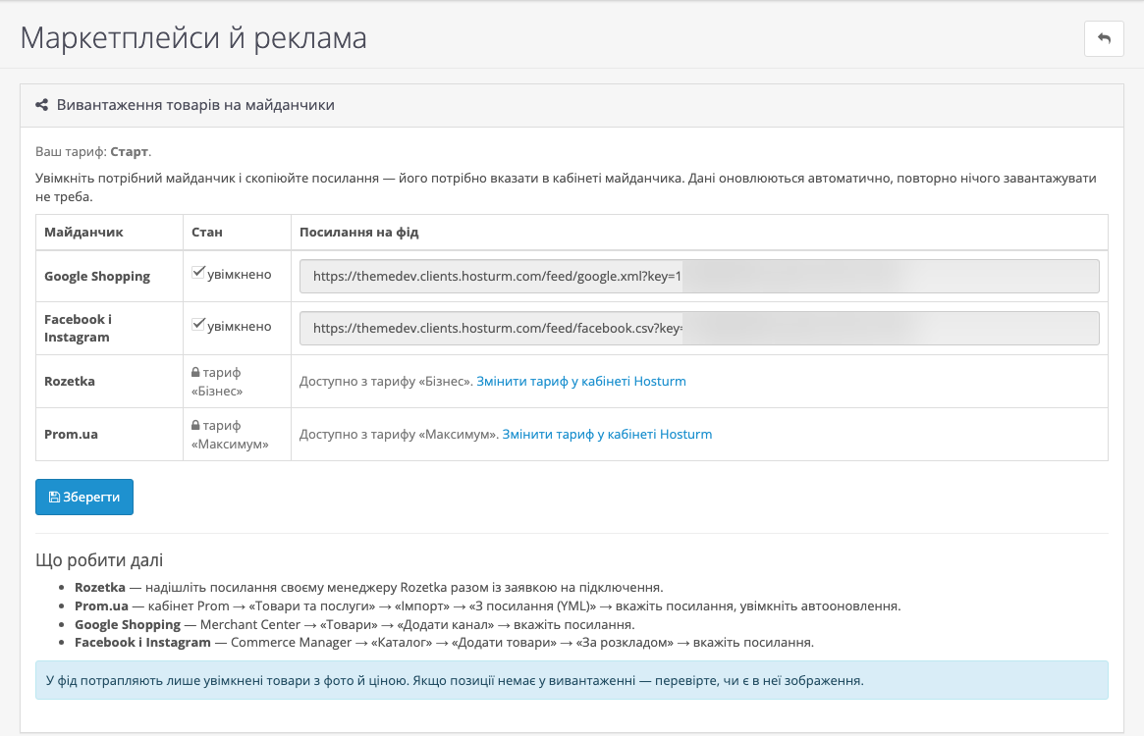Image resolution: width=1144 pixels, height=736 pixels.
Task: Select the Facebook feed URL field
Action: (x=699, y=328)
